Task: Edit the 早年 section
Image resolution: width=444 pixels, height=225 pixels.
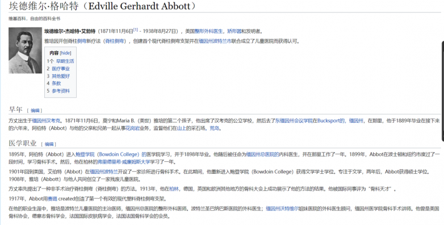Action: [x=35, y=111]
